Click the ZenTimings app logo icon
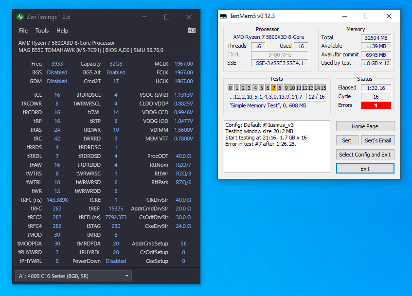 pyautogui.click(x=20, y=17)
